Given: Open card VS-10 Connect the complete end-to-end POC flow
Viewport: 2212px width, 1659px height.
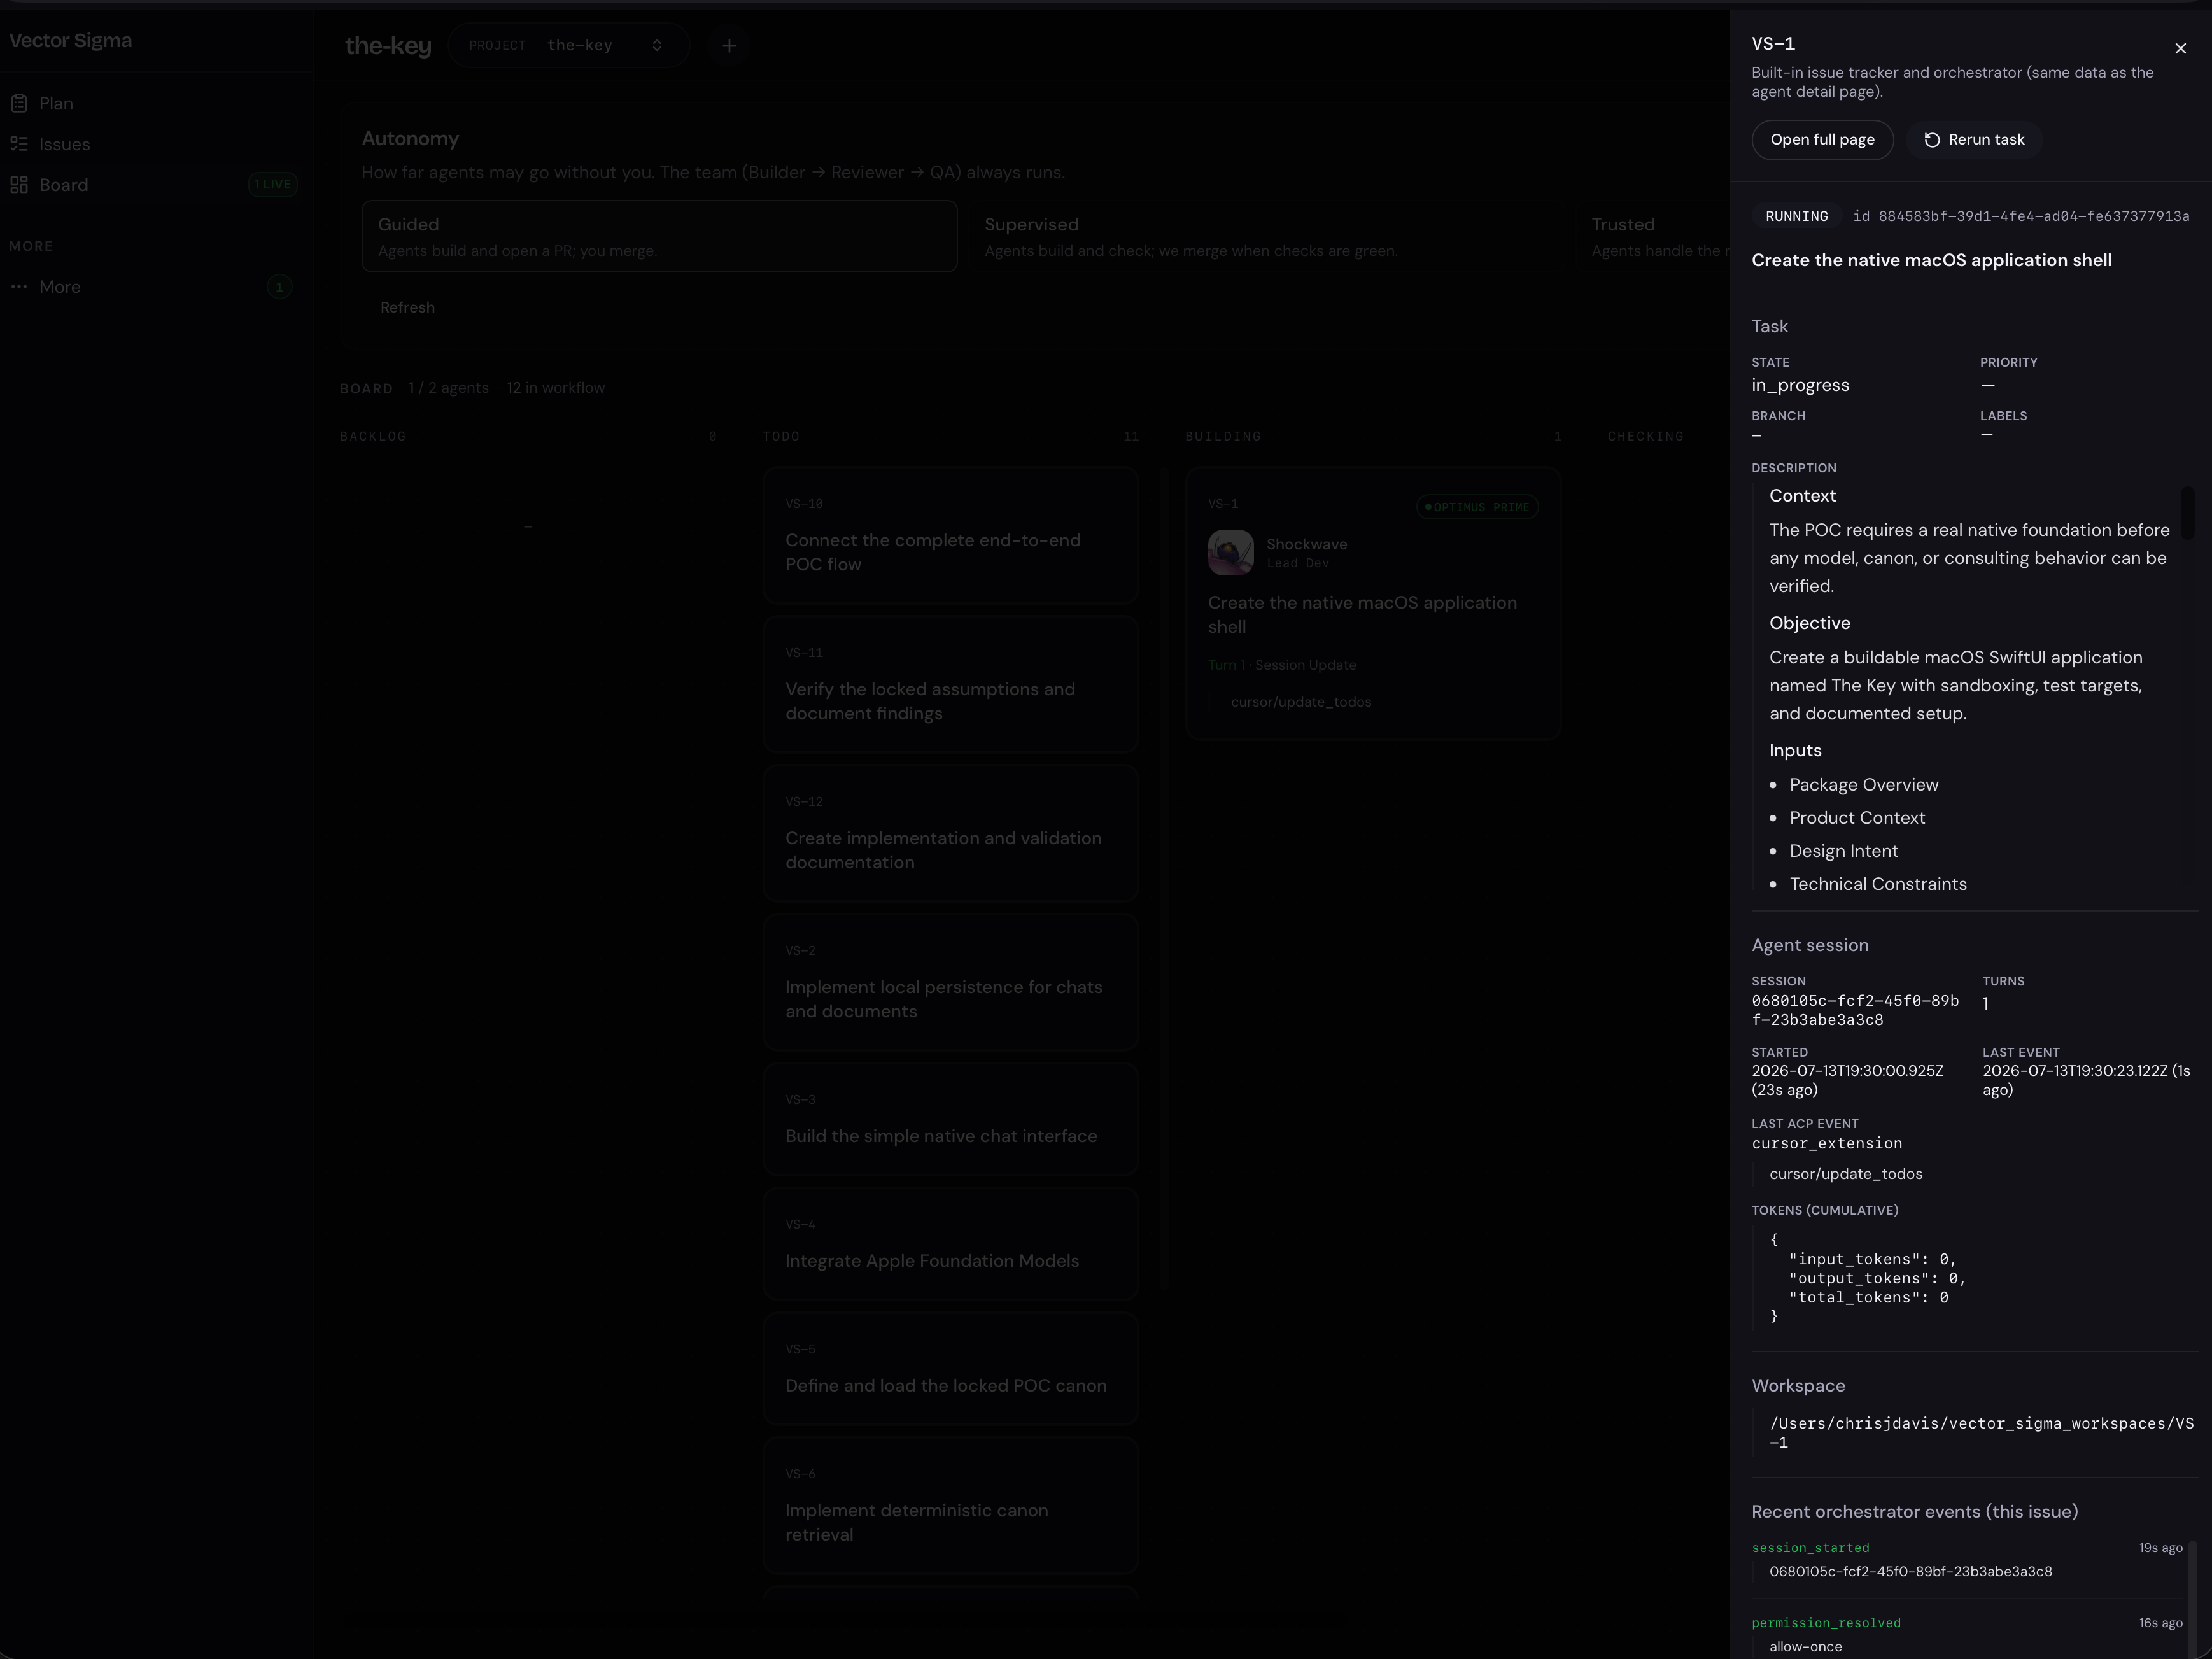Looking at the screenshot, I should tap(950, 536).
